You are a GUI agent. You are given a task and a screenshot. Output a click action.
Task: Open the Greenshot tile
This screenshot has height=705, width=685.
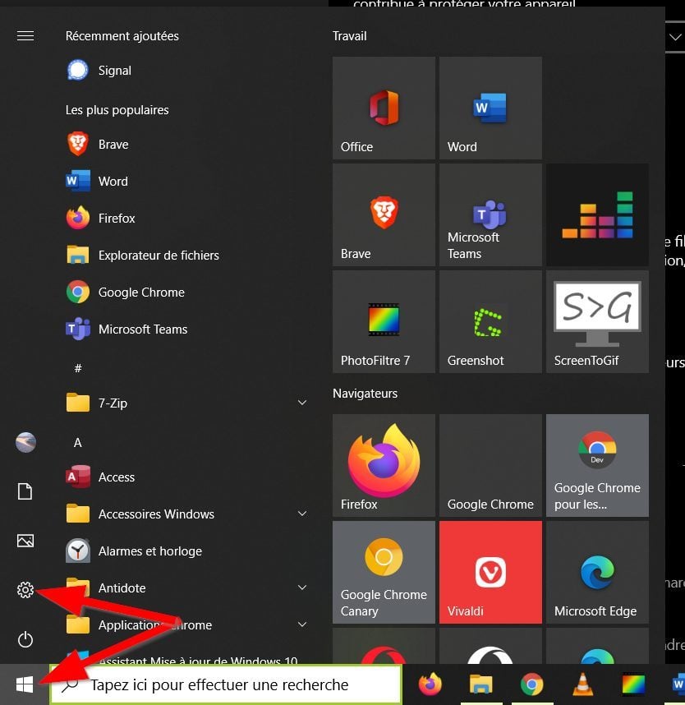[x=490, y=321]
